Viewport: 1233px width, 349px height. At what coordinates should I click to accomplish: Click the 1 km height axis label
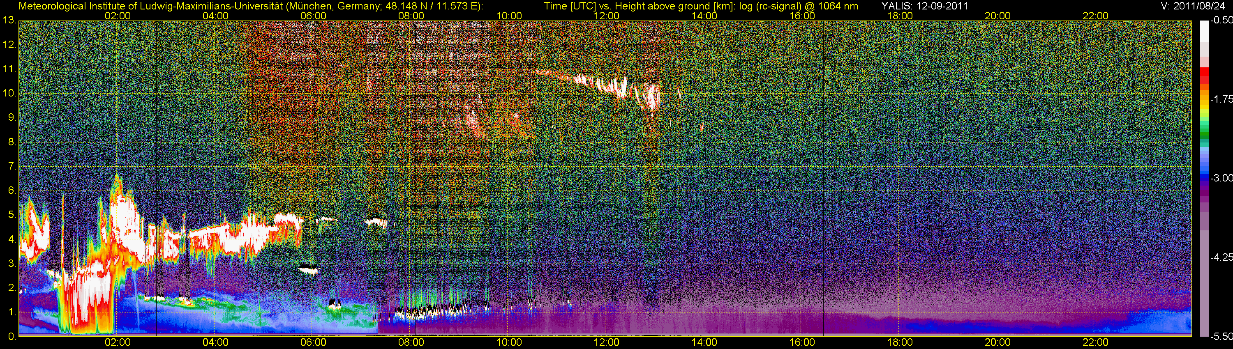click(12, 312)
